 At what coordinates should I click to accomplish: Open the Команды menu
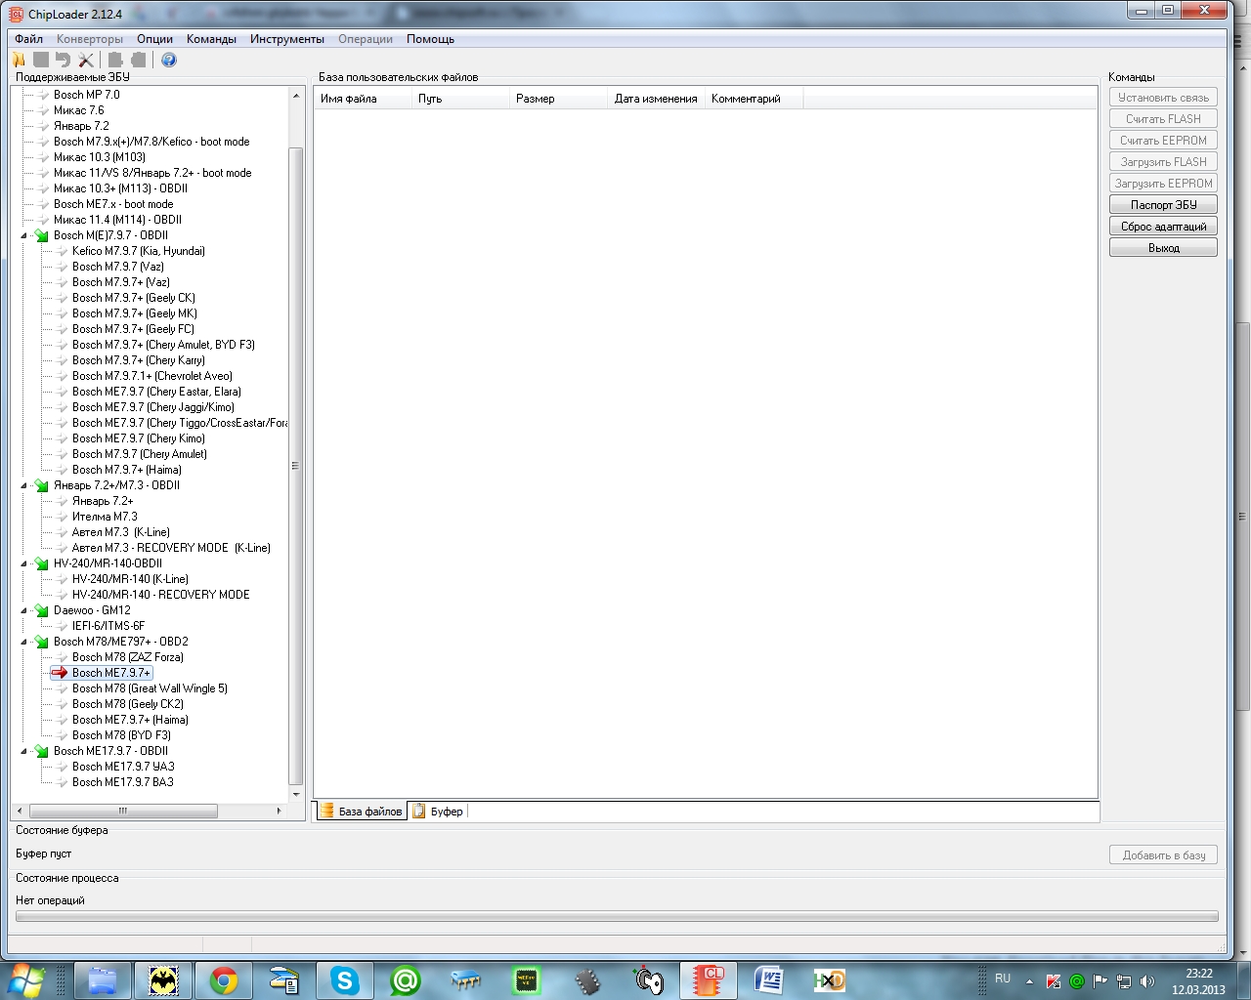211,39
